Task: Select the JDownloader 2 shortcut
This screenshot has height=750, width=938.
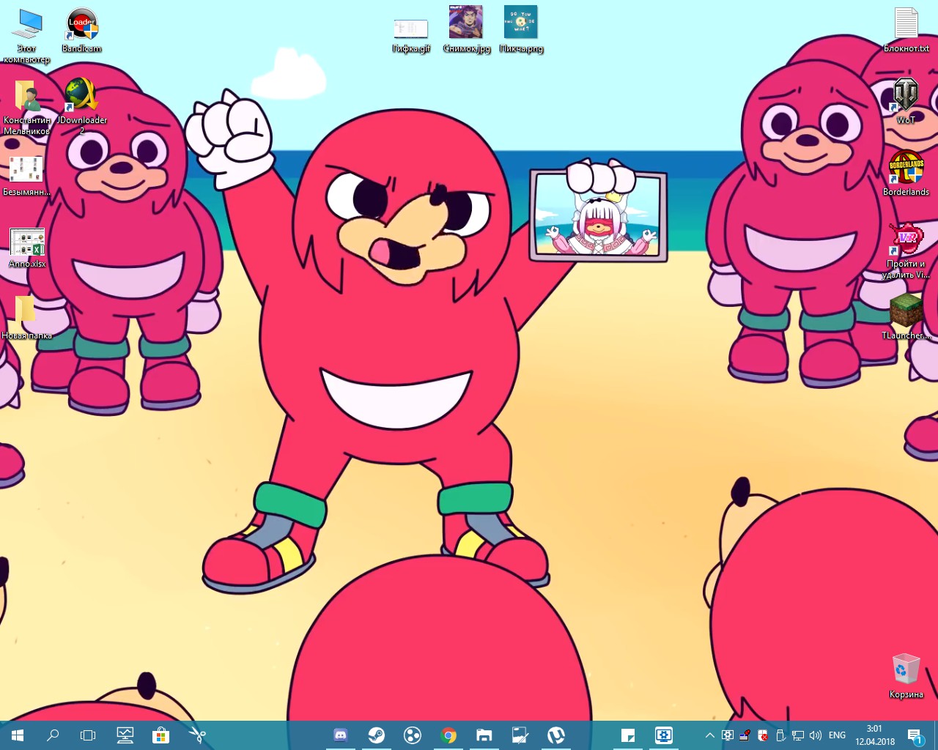Action: click(82, 100)
